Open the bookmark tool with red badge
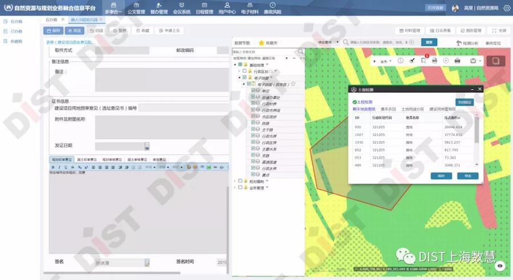 tap(424, 60)
